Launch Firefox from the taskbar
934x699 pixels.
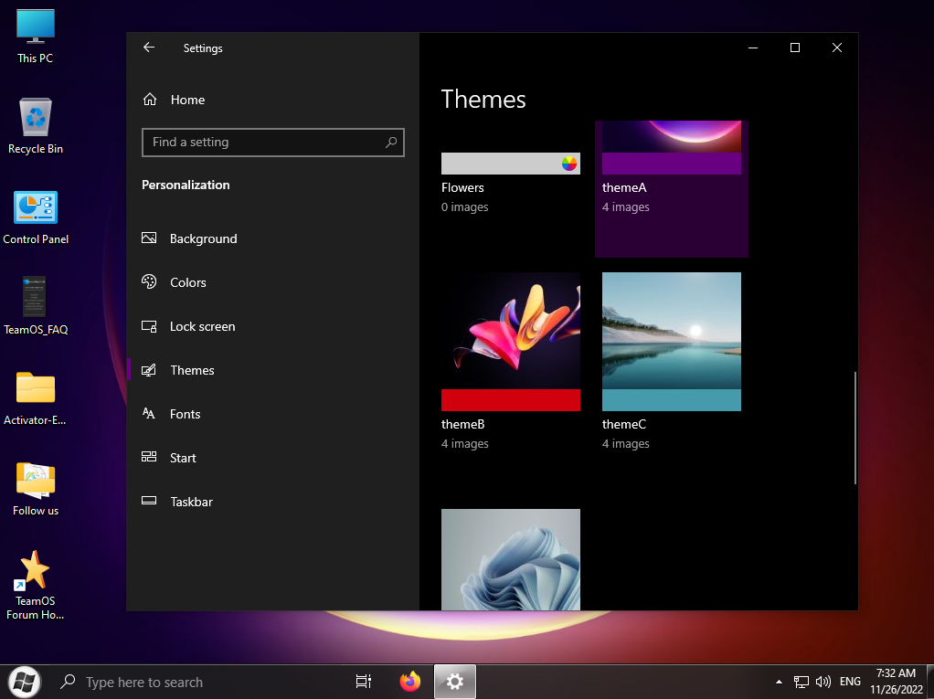point(410,682)
